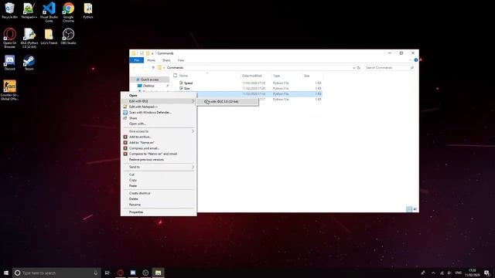Image resolution: width=495 pixels, height=278 pixels.
Task: Expand the Give access to submenu arrow
Action: [193, 131]
